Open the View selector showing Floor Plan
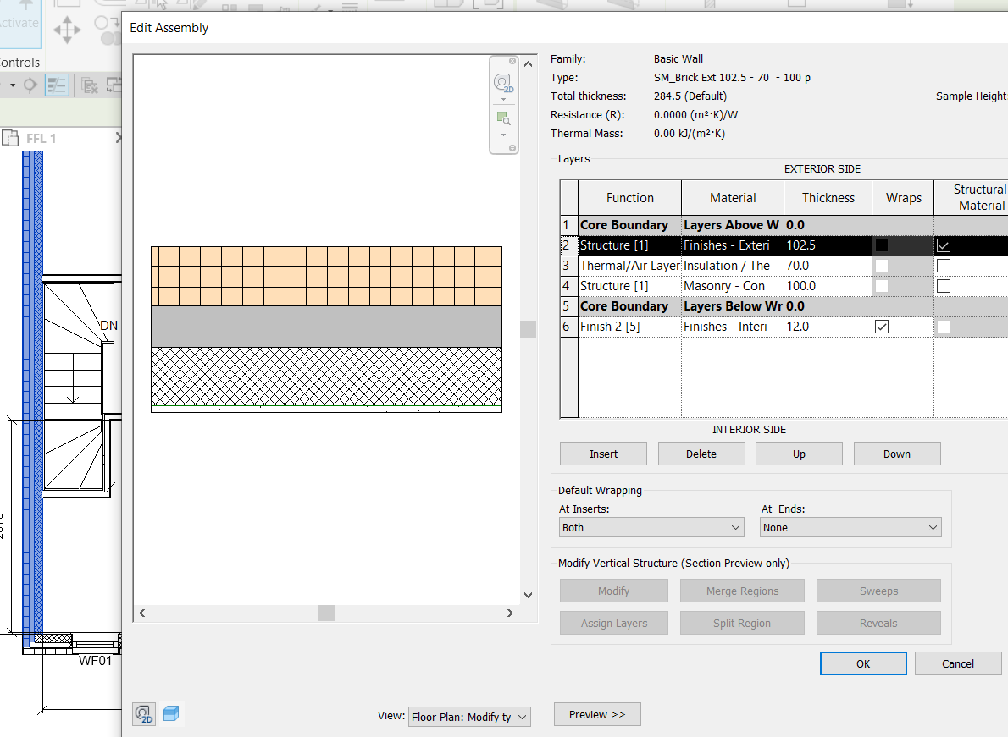This screenshot has height=737, width=1008. pyautogui.click(x=469, y=716)
